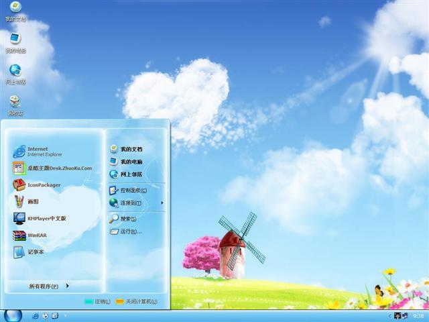
Task: Click the third quick launch icon
Action: click(x=55, y=316)
